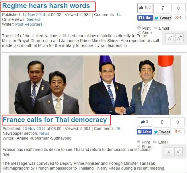Email the first article
The width and height of the screenshot is (187, 173).
coord(161,28)
